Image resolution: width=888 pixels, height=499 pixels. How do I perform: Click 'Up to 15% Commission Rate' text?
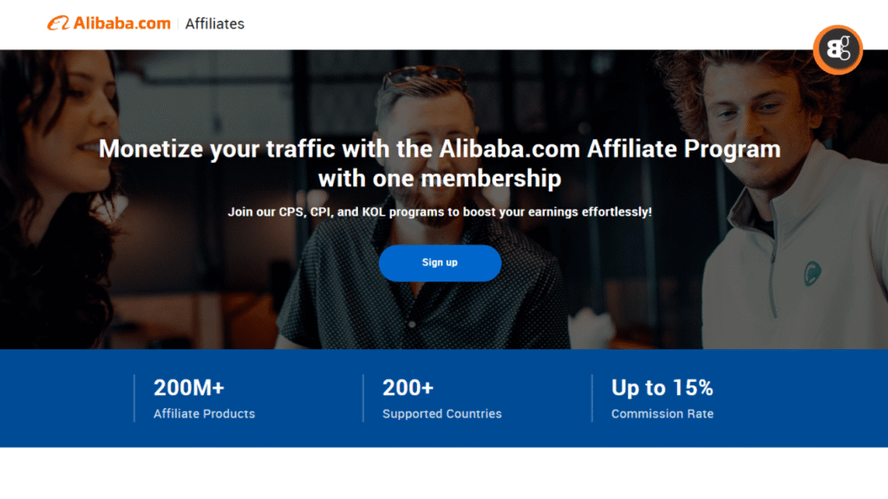663,399
